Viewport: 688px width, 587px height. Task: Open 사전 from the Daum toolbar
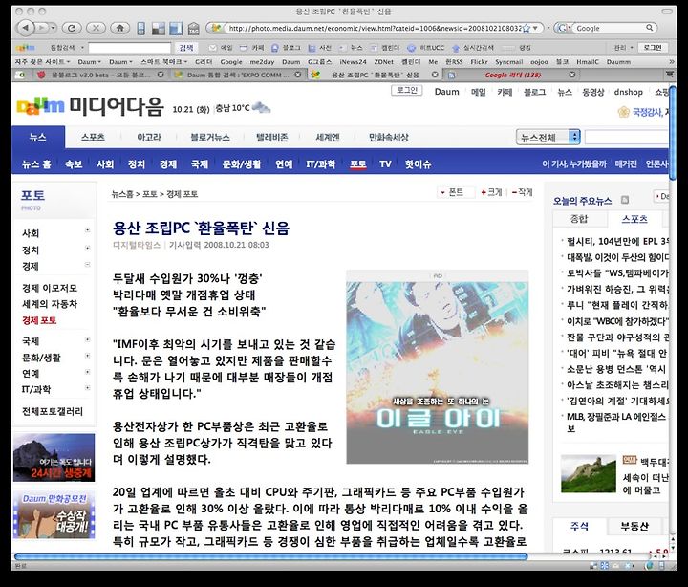(319, 48)
